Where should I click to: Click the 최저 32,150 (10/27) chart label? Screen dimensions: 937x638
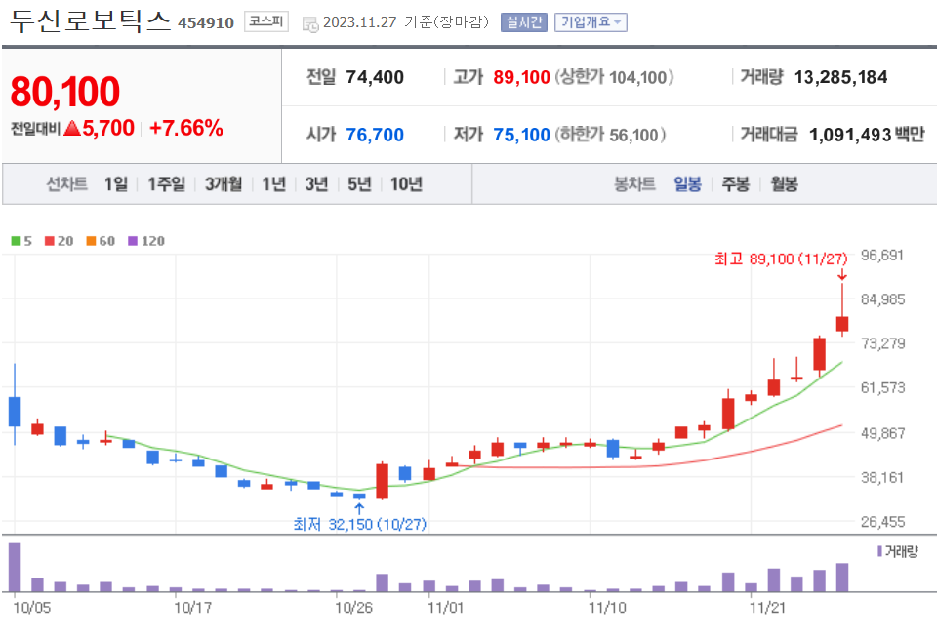[x=360, y=524]
